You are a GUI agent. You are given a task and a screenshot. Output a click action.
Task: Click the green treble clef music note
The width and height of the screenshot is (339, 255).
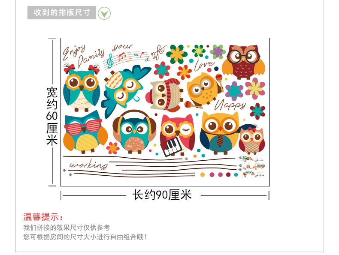(x=110, y=61)
